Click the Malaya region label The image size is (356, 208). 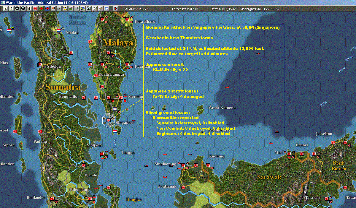coord(118,43)
